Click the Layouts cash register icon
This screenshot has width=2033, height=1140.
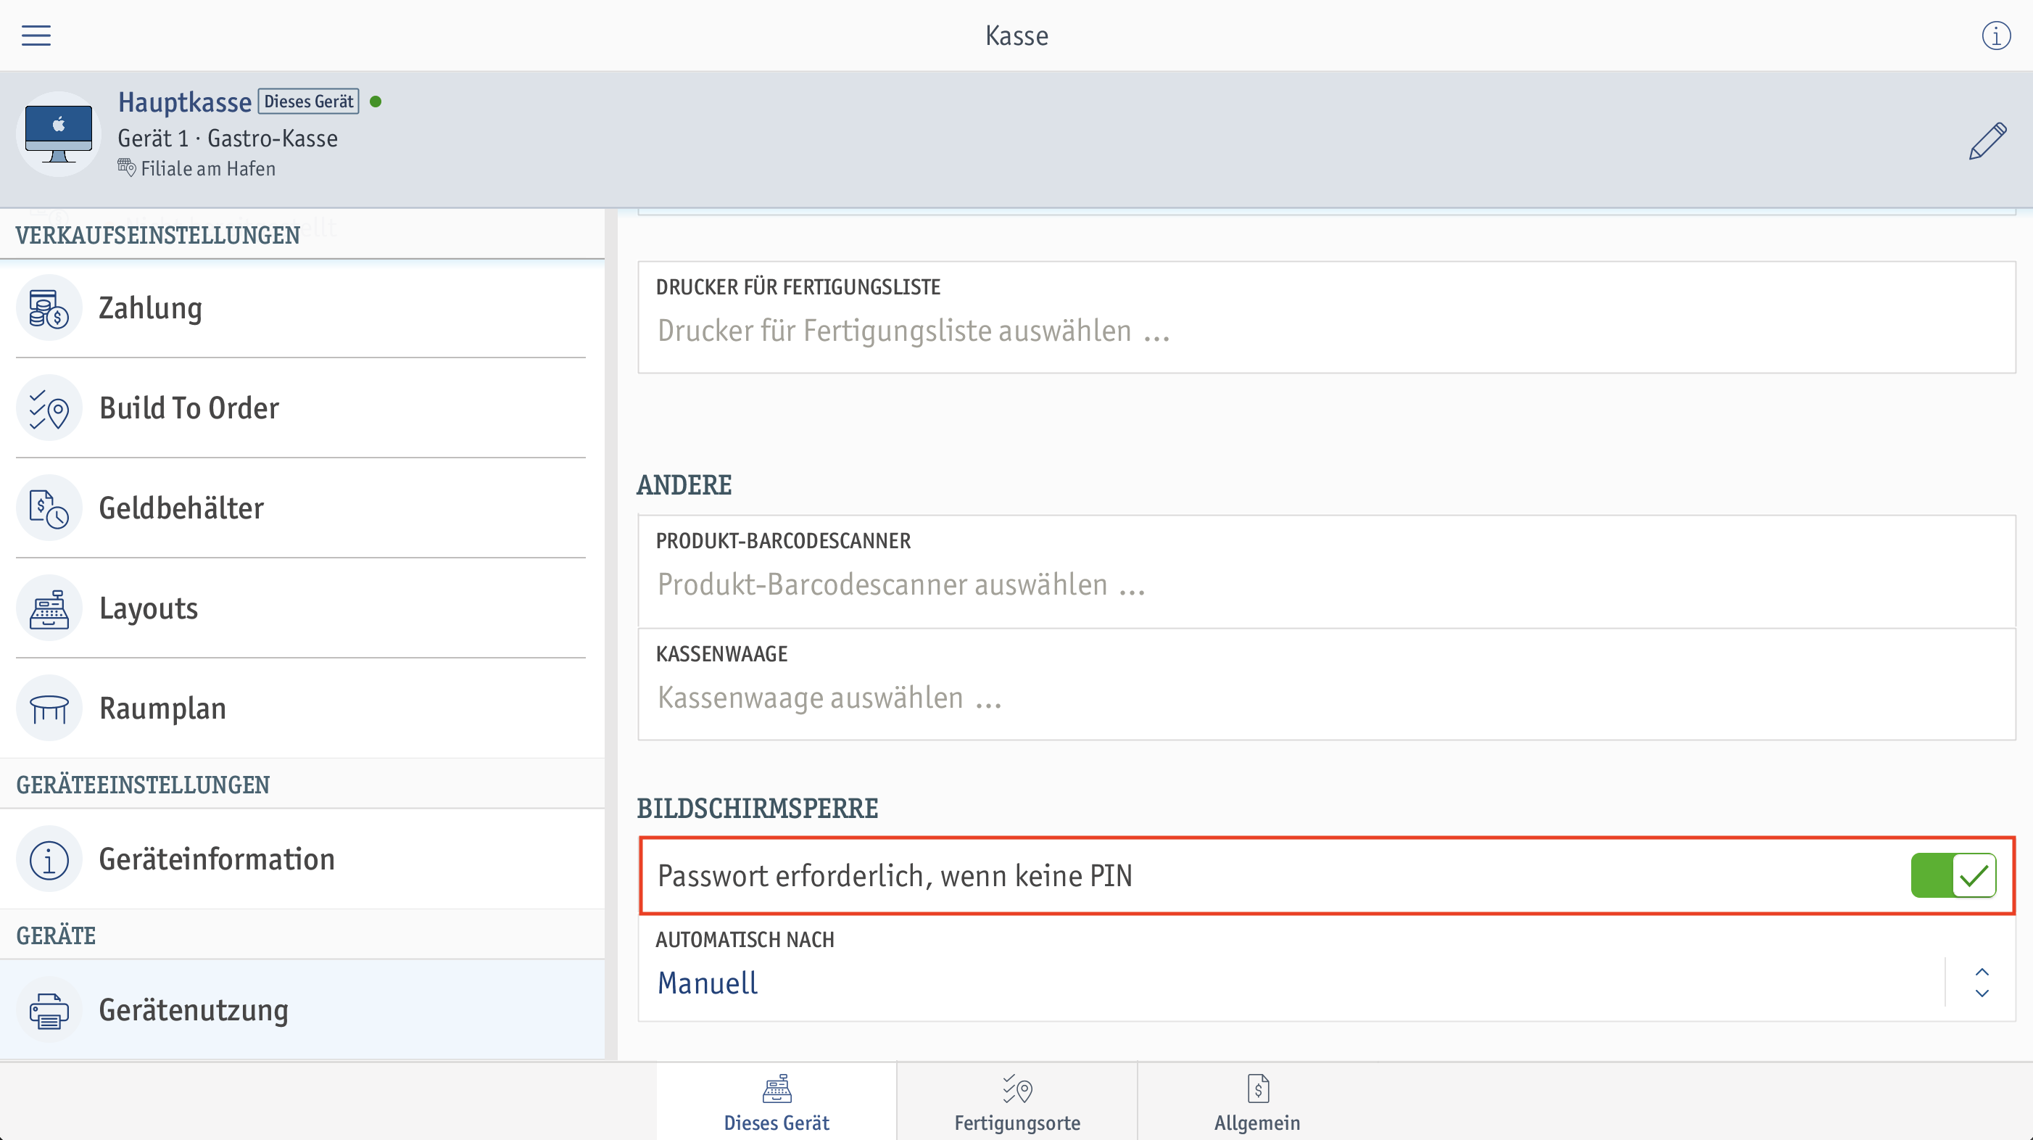pyautogui.click(x=49, y=608)
